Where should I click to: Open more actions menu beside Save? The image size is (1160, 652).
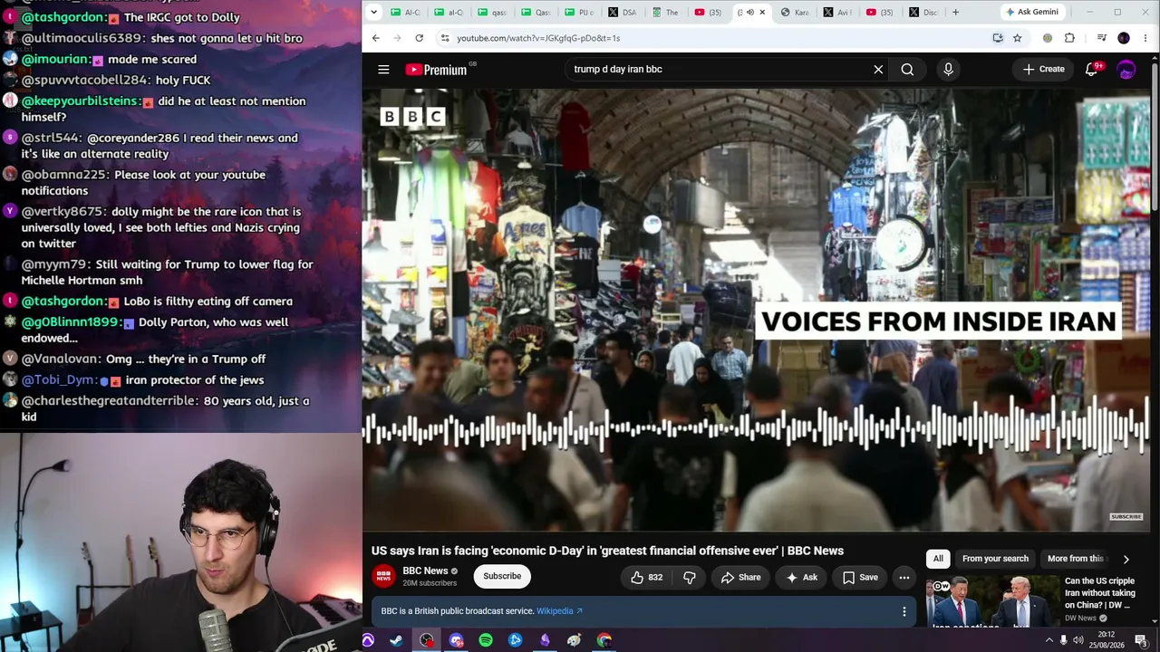click(x=904, y=578)
